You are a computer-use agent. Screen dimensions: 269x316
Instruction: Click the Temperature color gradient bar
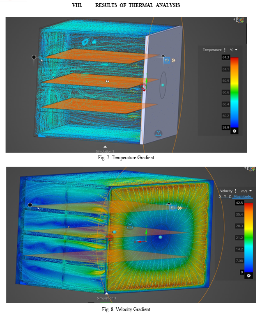point(235,92)
